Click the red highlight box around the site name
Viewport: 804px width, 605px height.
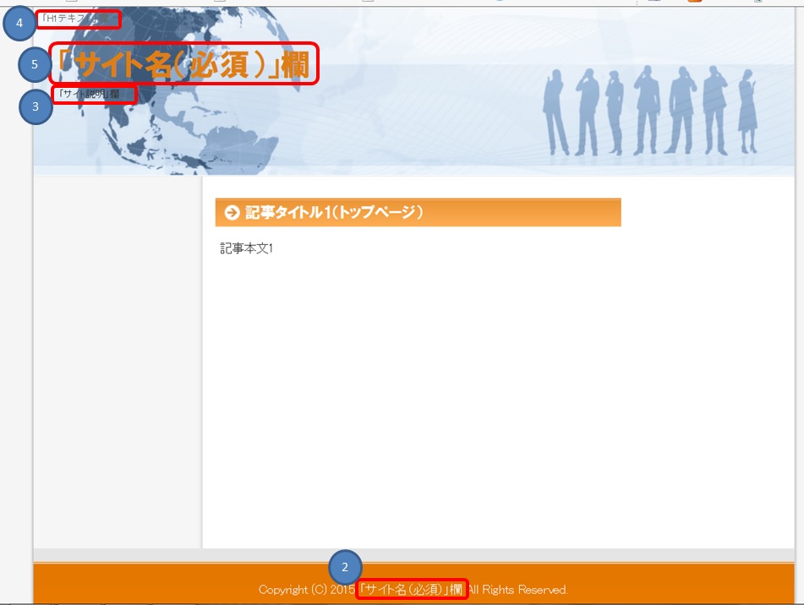[186, 62]
